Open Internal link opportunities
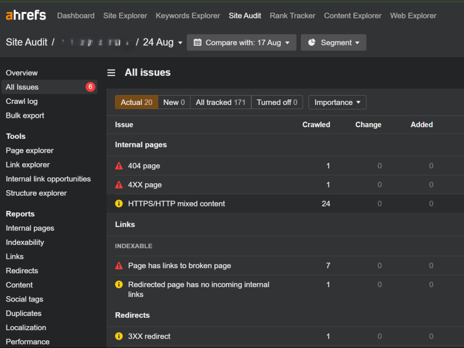This screenshot has width=464, height=348. pyautogui.click(x=48, y=179)
